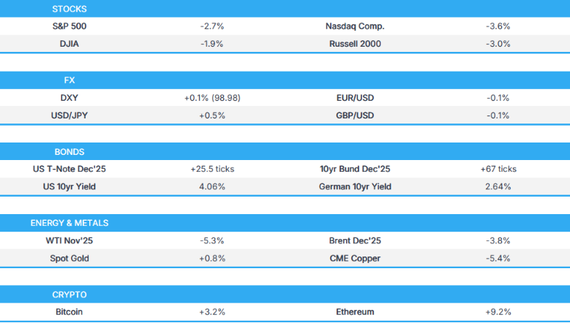Click the Russell 2000 label
Image resolution: width=570 pixels, height=323 pixels.
pyautogui.click(x=355, y=44)
